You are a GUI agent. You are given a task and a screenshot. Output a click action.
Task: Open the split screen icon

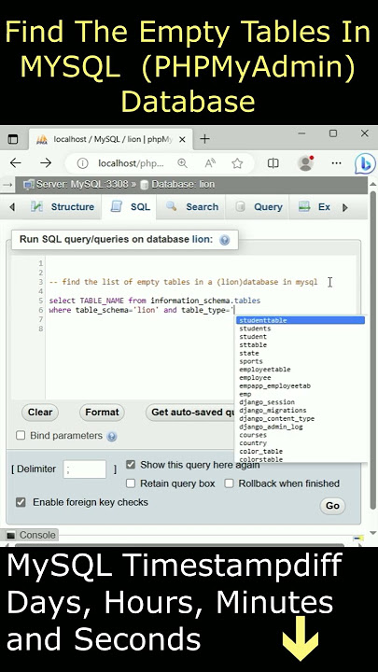click(273, 163)
